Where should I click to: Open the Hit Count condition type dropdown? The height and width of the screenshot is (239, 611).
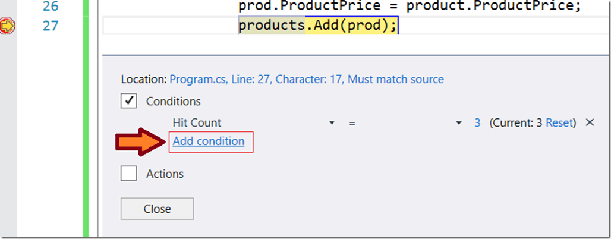(x=331, y=123)
